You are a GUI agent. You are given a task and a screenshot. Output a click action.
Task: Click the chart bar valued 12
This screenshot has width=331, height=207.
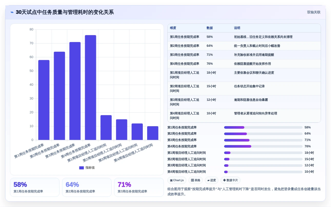click(137, 132)
